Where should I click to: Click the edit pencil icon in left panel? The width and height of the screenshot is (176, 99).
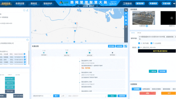point(27,10)
